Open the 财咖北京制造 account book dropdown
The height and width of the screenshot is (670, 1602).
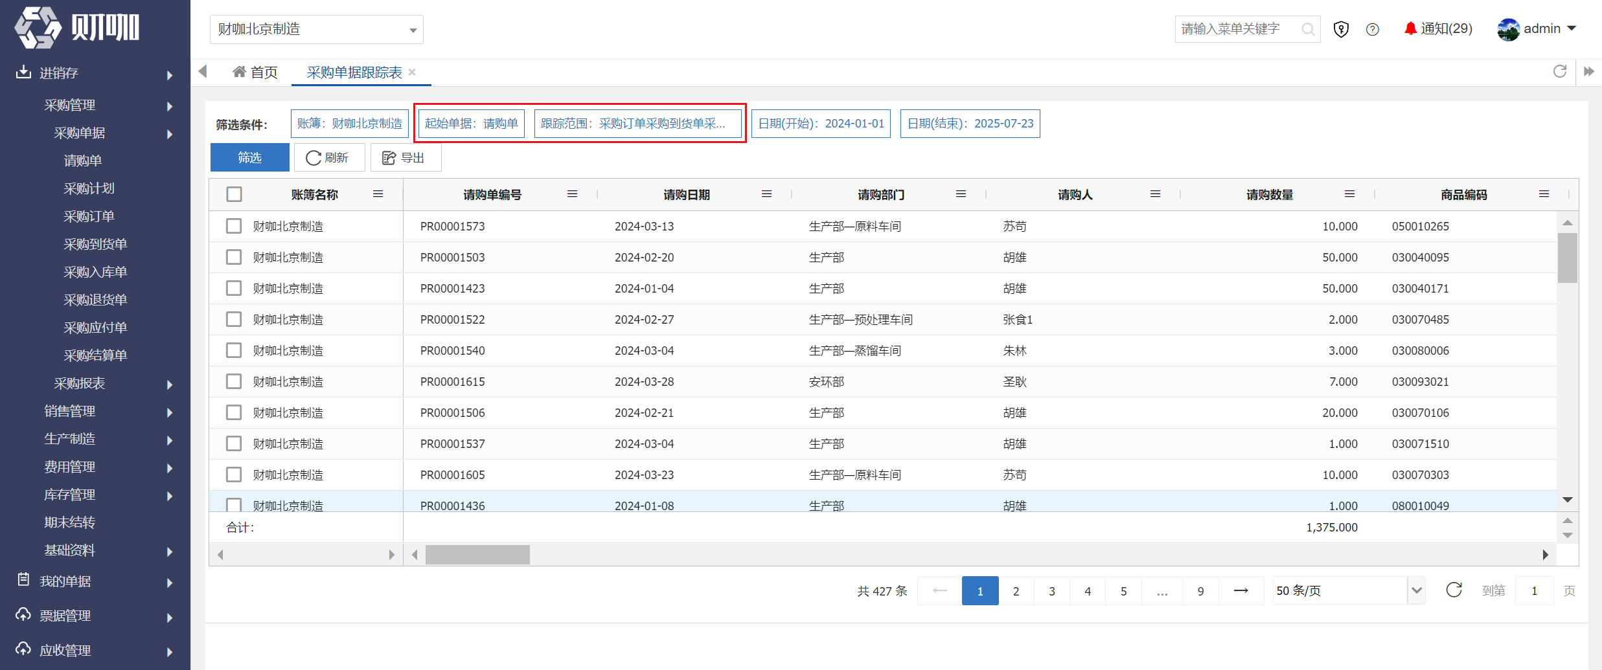pyautogui.click(x=316, y=30)
